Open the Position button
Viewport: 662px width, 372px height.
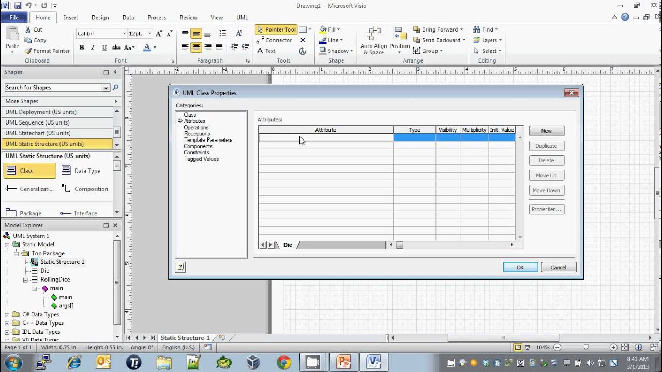[400, 41]
